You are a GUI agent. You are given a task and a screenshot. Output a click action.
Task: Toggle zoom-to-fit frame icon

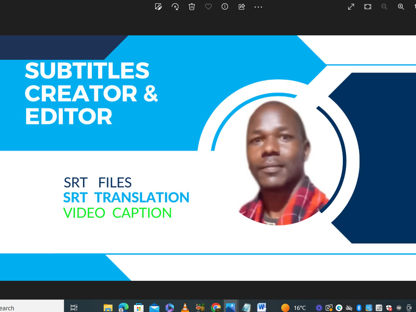pos(368,7)
